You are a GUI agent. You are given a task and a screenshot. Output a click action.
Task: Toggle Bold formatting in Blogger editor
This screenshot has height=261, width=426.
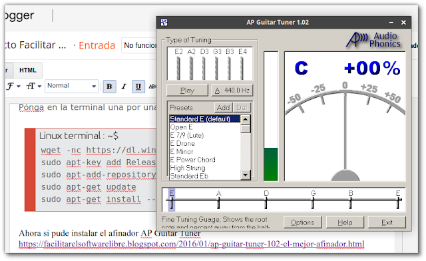(109, 87)
